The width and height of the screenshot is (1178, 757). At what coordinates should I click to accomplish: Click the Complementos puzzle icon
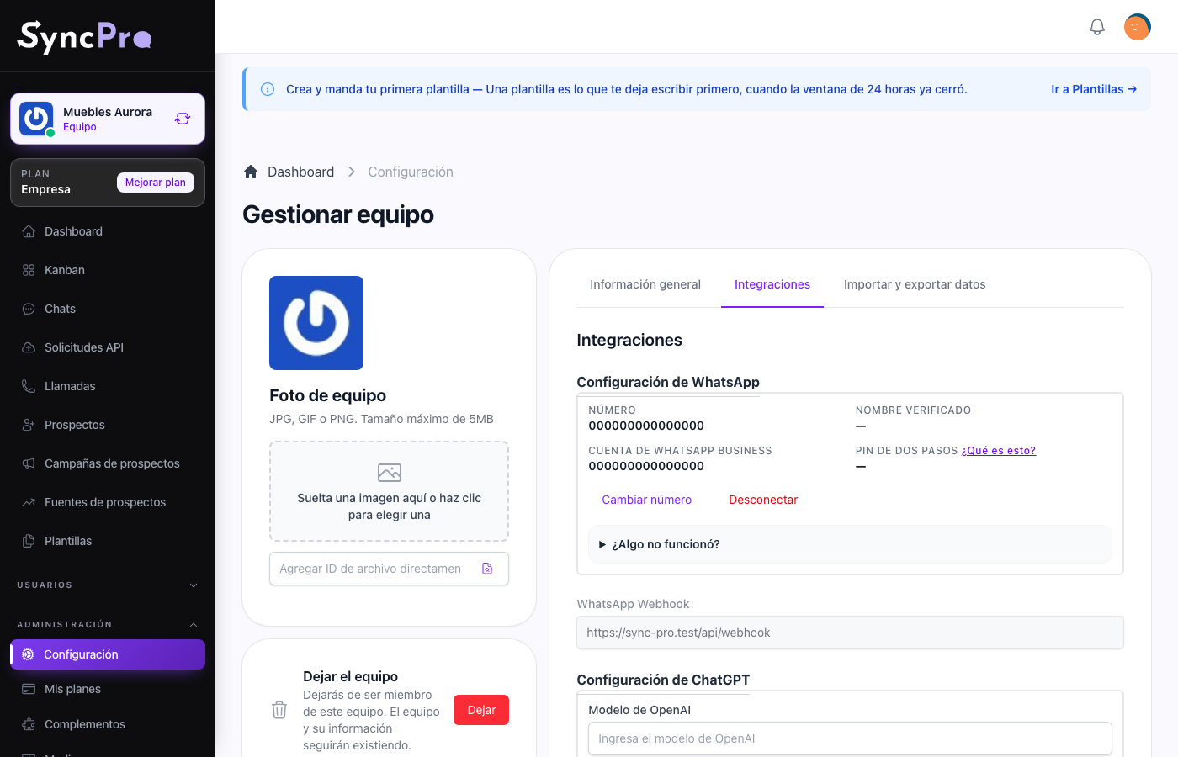[29, 724]
